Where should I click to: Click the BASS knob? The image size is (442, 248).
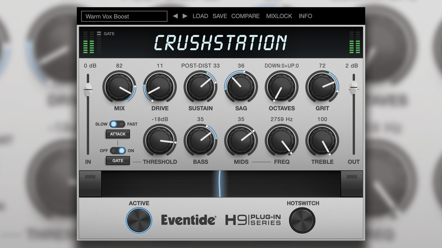coord(200,140)
